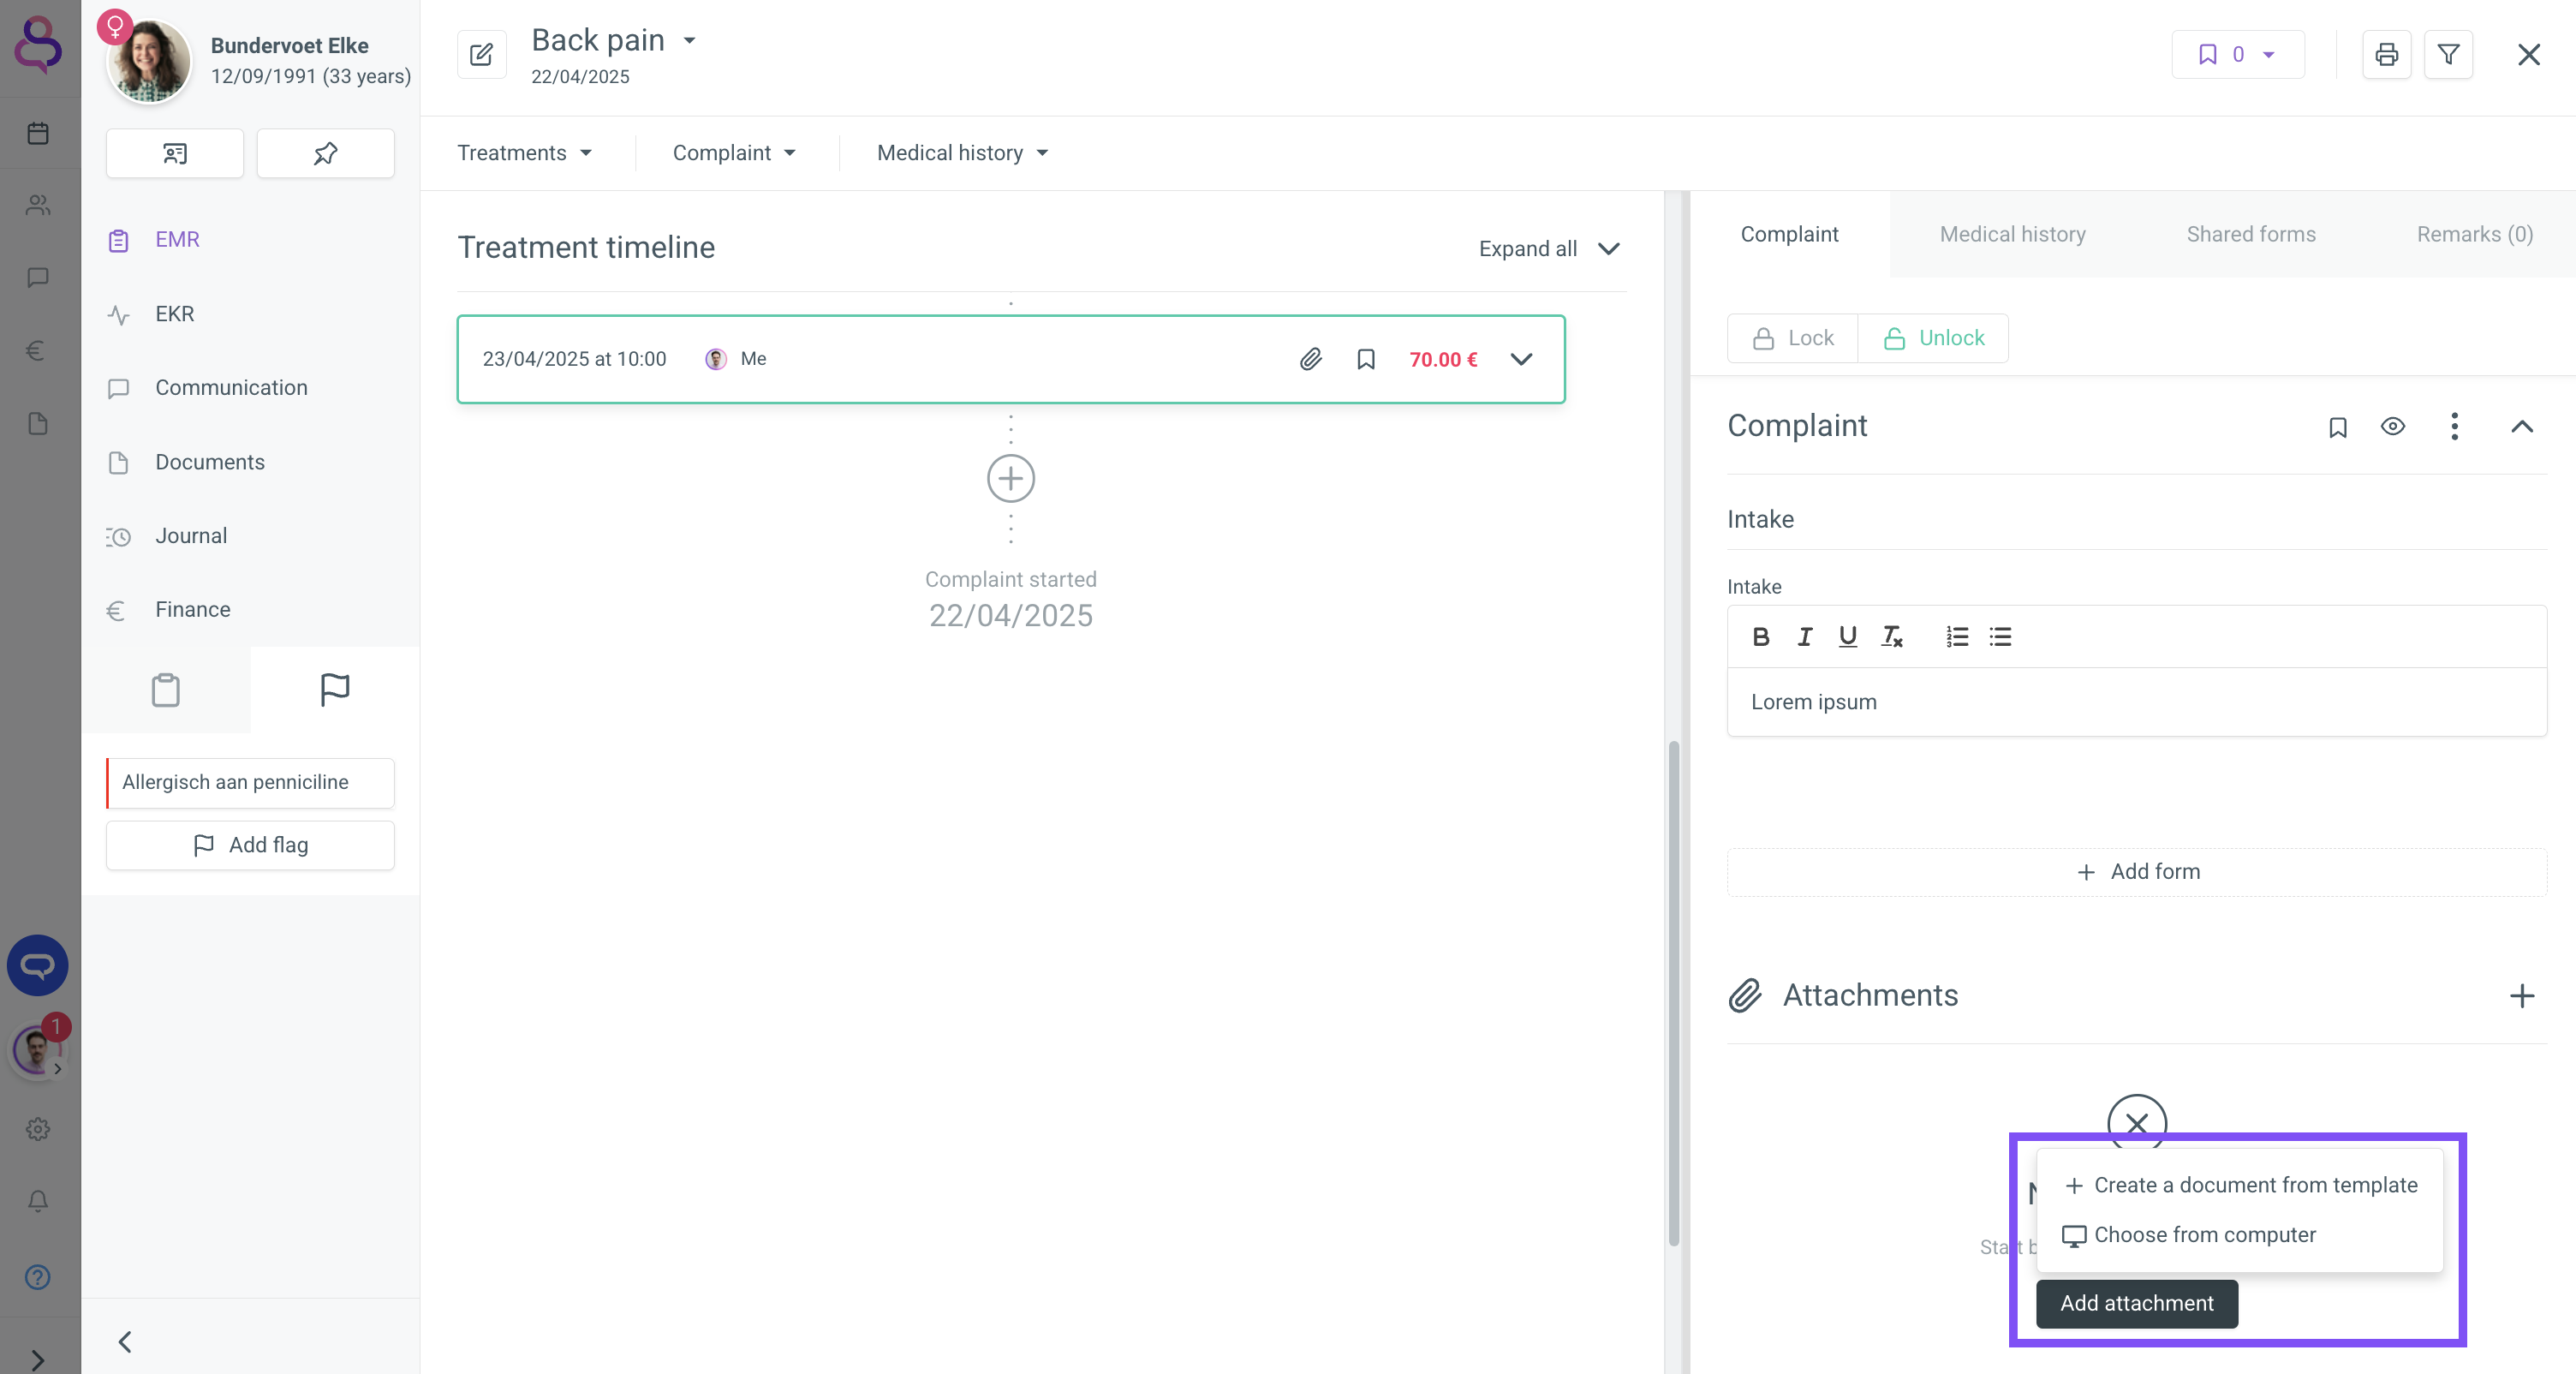Switch to the Remarks (0) tab
This screenshot has height=1374, width=2576.
tap(2474, 234)
